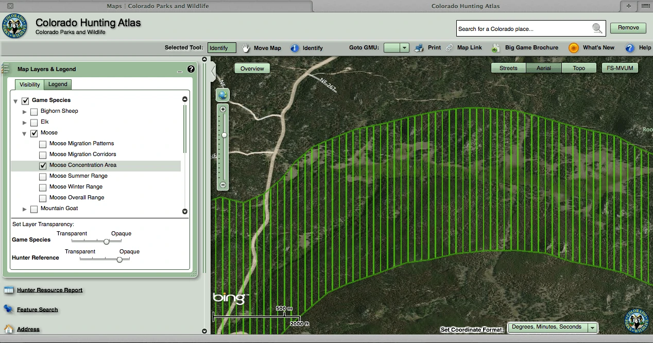Open the Goto GMU dropdown
Image resolution: width=653 pixels, height=343 pixels.
pos(404,48)
